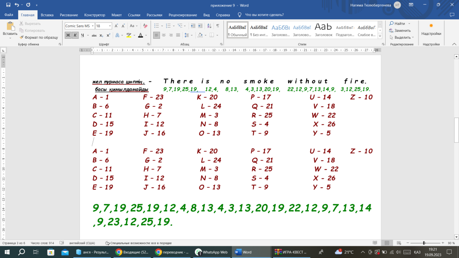Open Заменить replace dialog
Screen dimensions: 459x258
[400, 31]
